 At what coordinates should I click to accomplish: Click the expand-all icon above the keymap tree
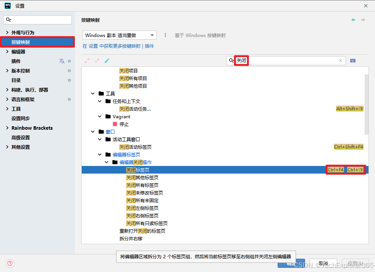87,60
